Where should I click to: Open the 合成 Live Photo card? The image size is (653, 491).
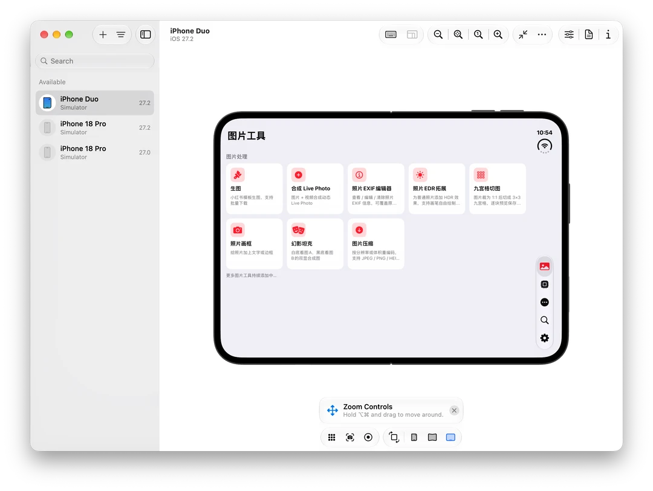[x=315, y=188]
